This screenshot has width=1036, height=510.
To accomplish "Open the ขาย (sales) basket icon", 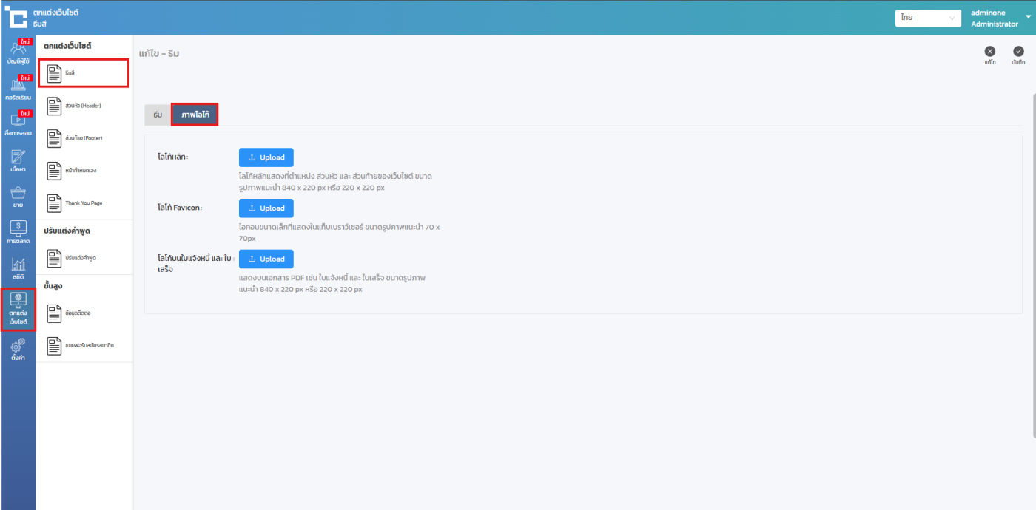I will (x=18, y=197).
